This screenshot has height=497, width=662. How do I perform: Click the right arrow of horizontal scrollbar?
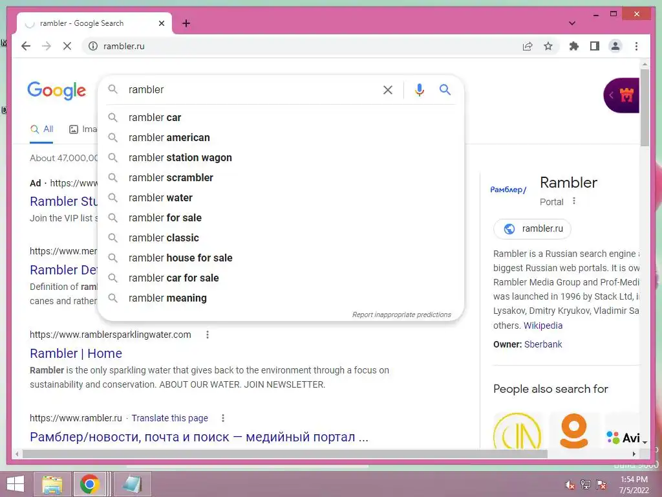click(x=634, y=454)
